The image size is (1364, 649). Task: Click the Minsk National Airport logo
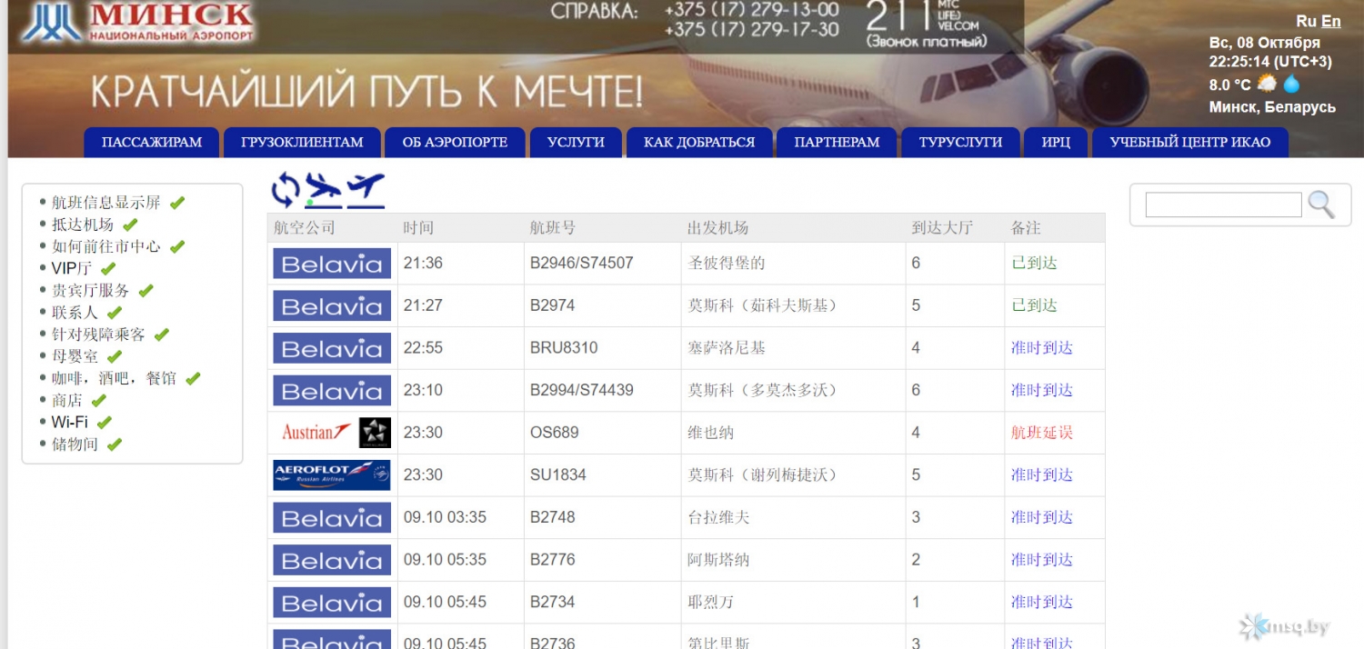coord(136,23)
